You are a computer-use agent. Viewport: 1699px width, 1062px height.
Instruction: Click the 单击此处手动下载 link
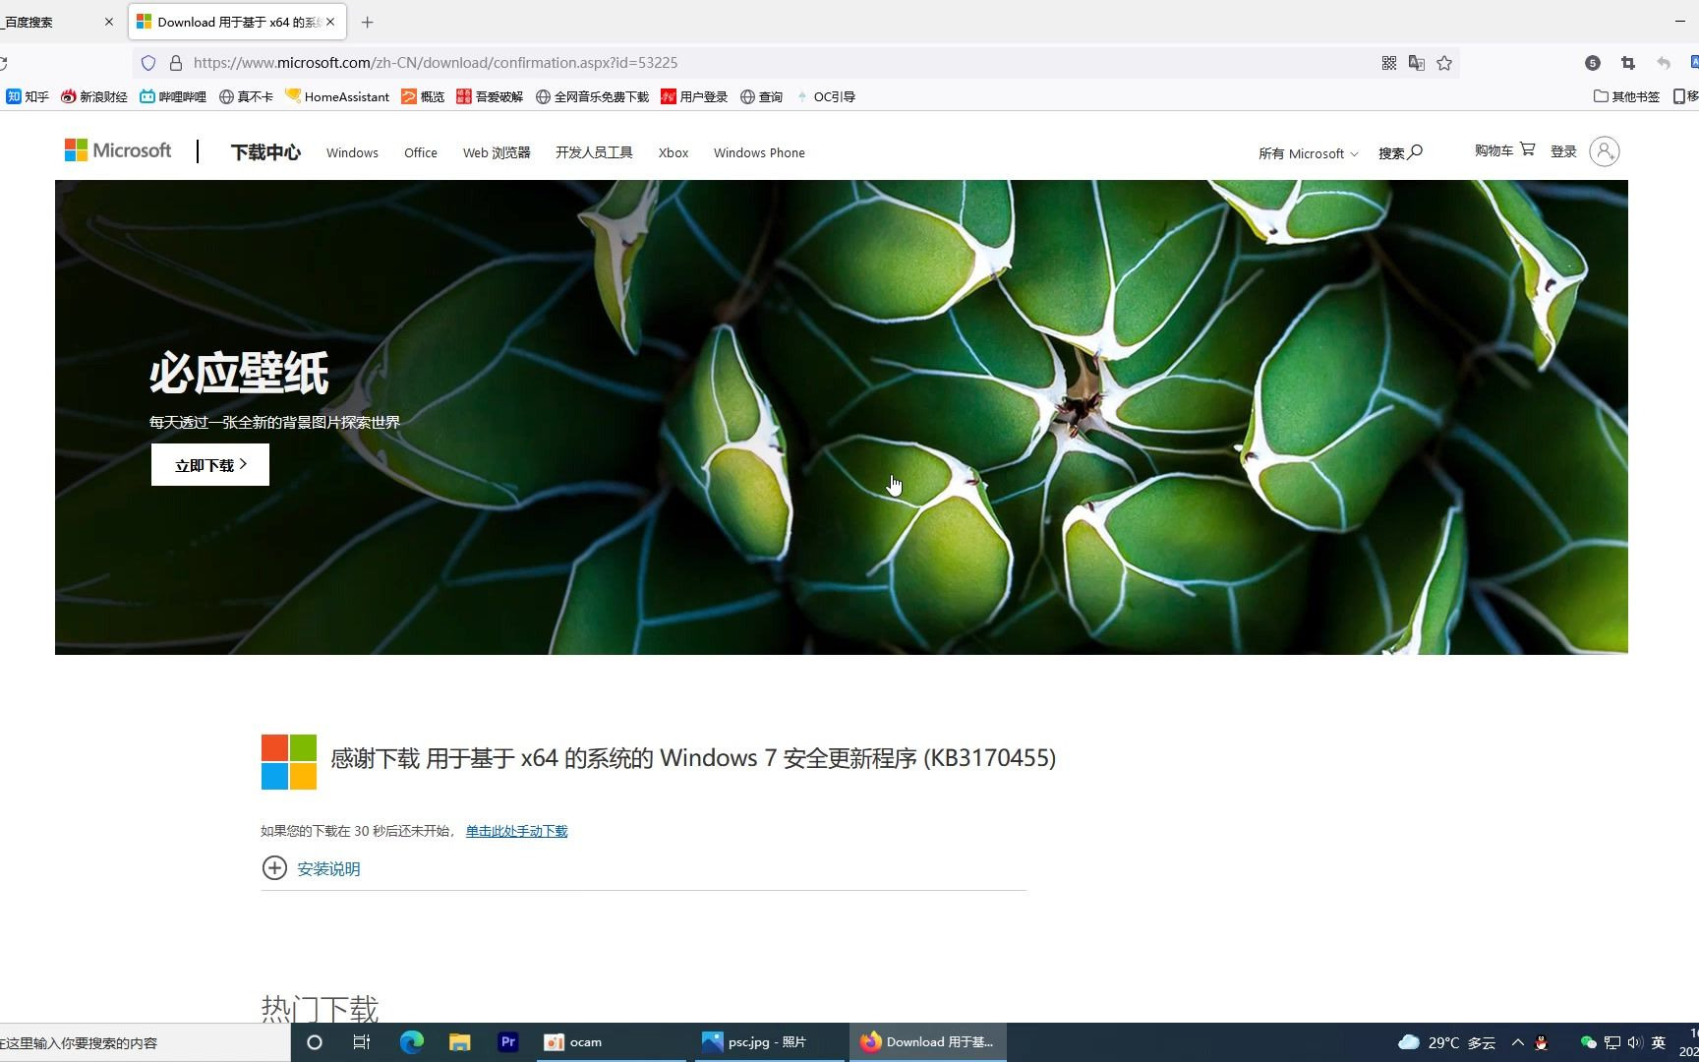tap(517, 831)
